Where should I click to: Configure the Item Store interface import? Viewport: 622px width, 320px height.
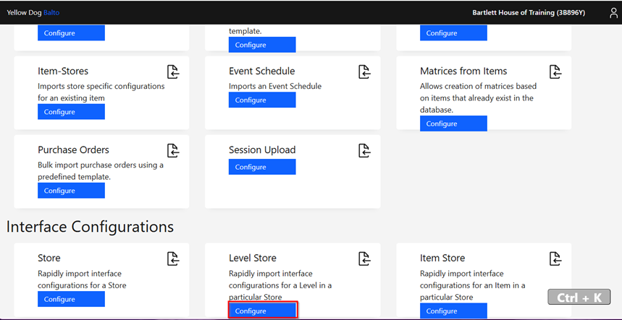coord(453,311)
